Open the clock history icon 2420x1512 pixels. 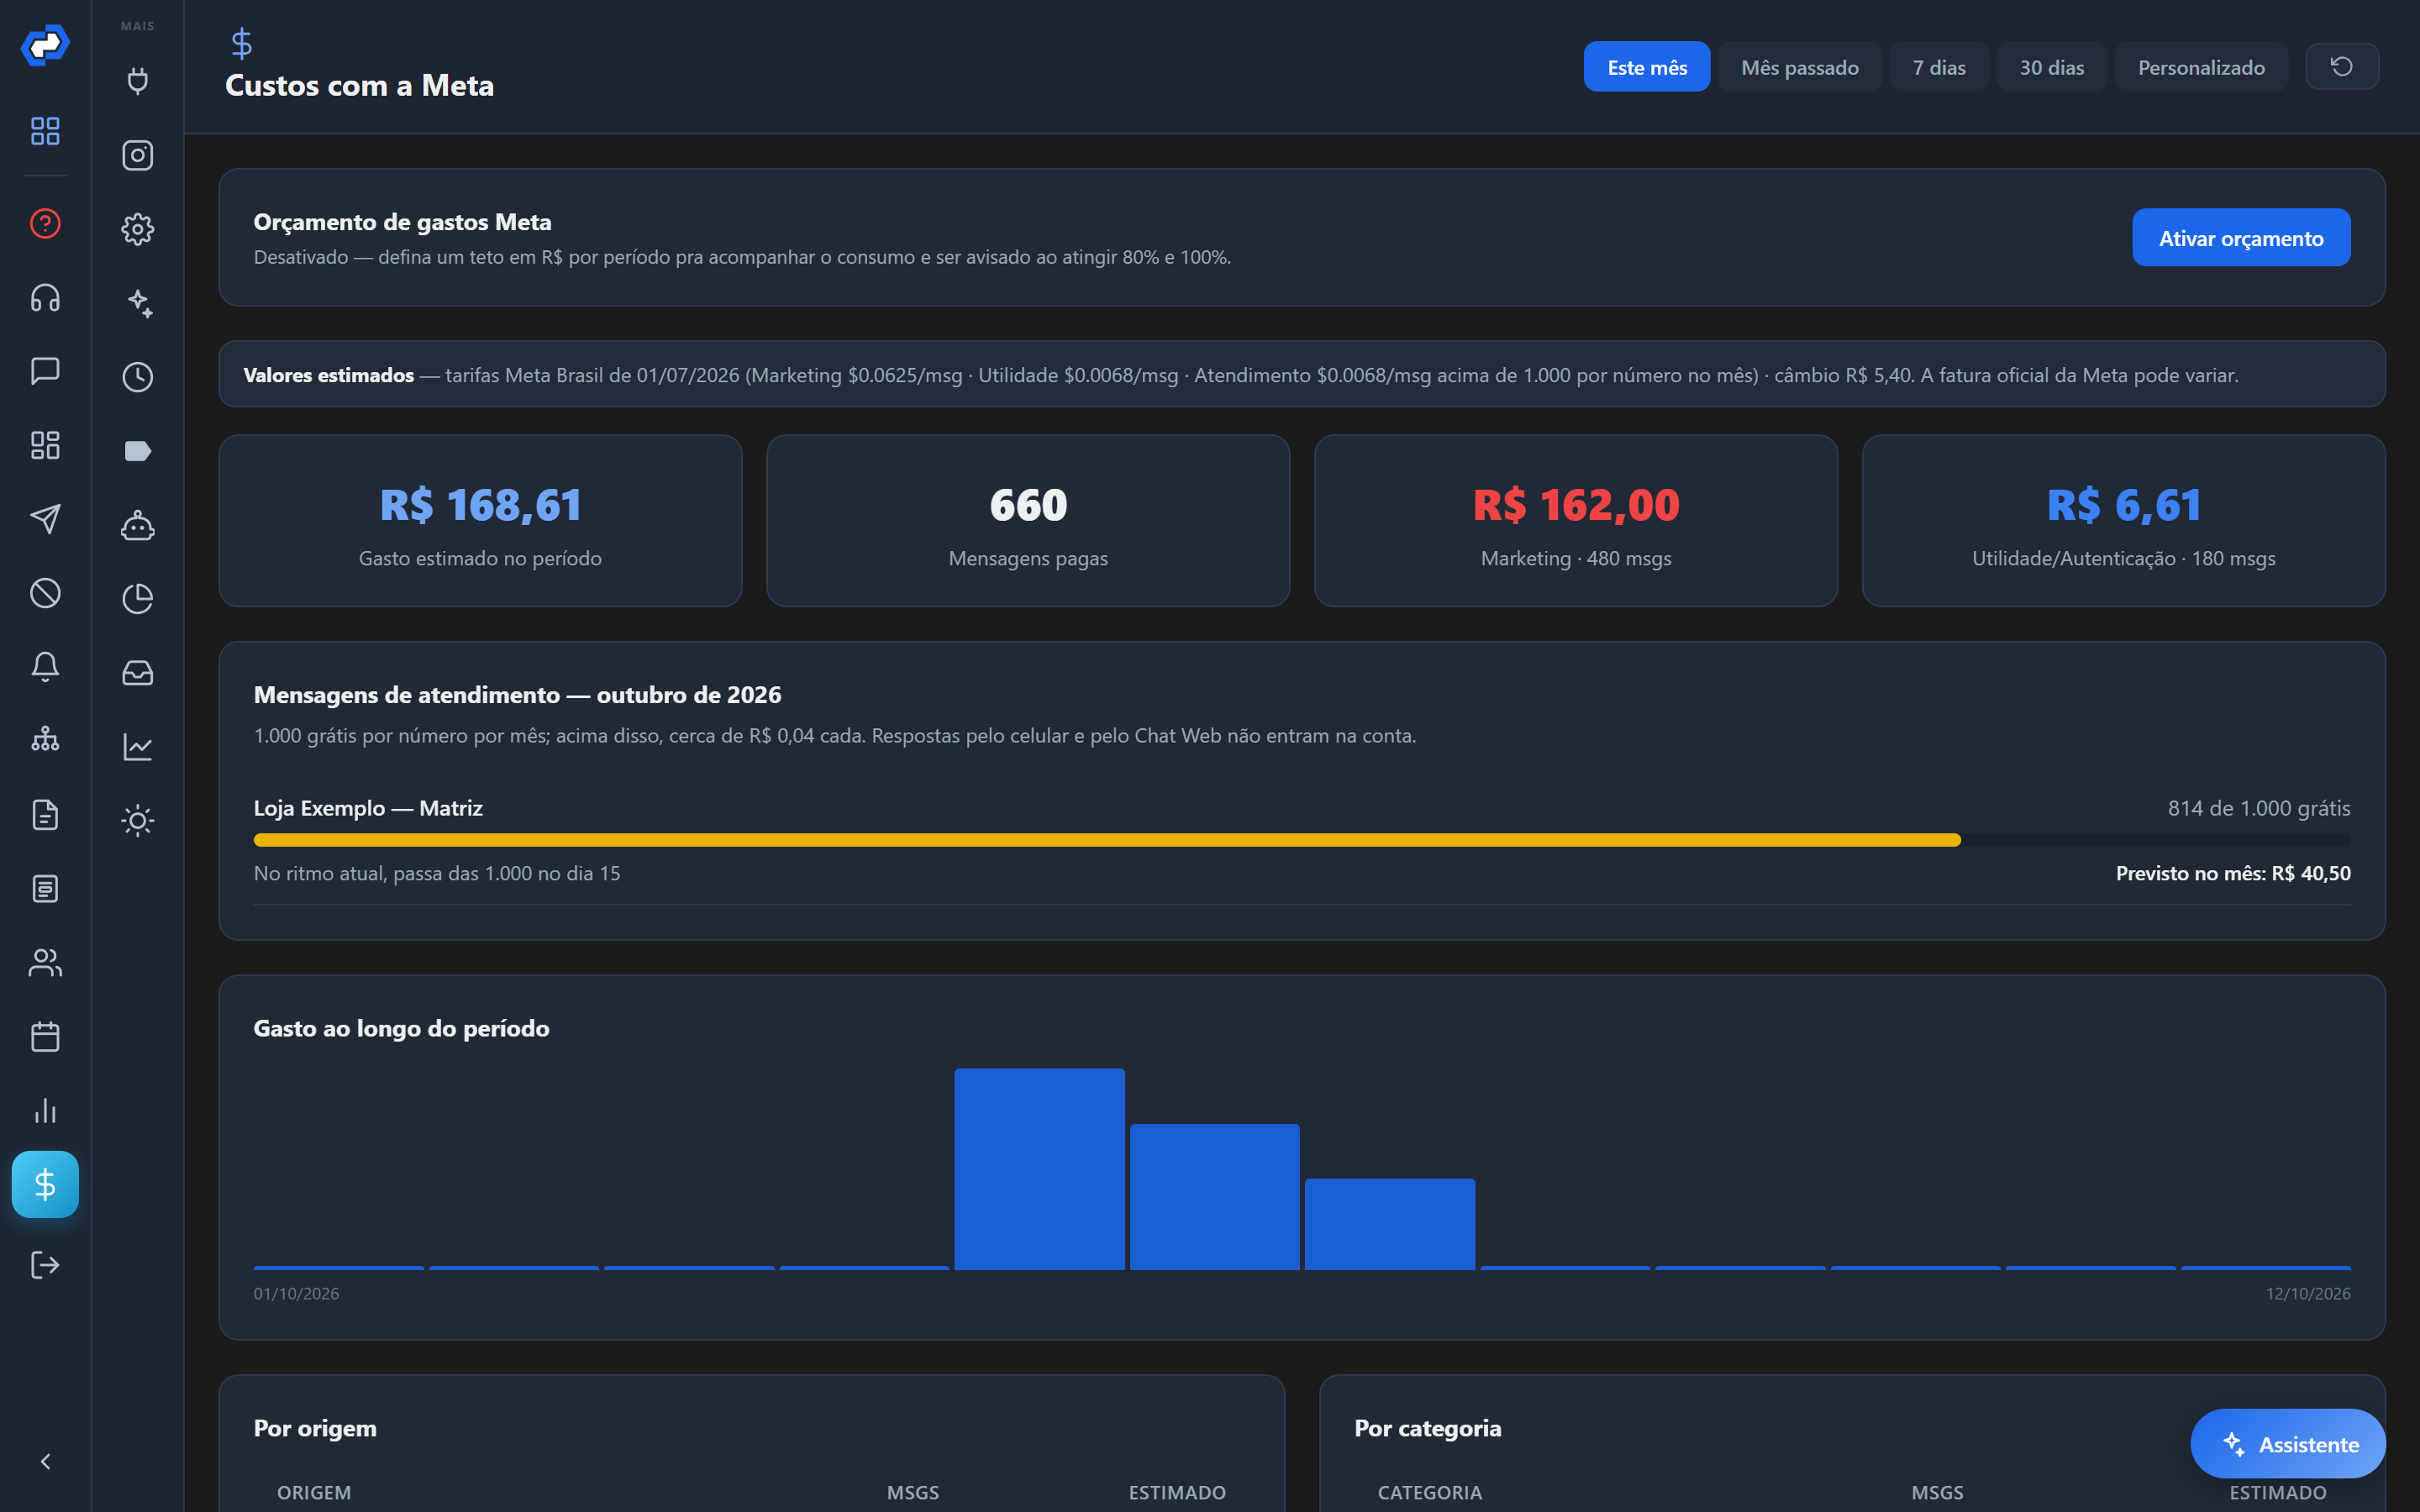(x=138, y=377)
